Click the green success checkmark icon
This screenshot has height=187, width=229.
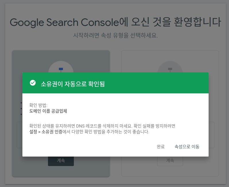tap(33, 83)
